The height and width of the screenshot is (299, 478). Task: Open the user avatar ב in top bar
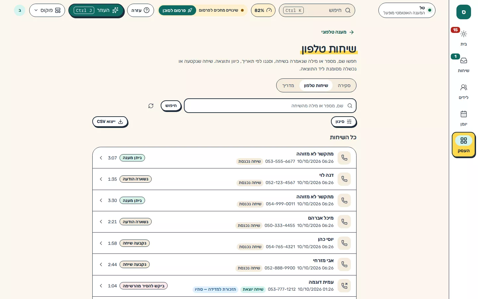tap(20, 10)
